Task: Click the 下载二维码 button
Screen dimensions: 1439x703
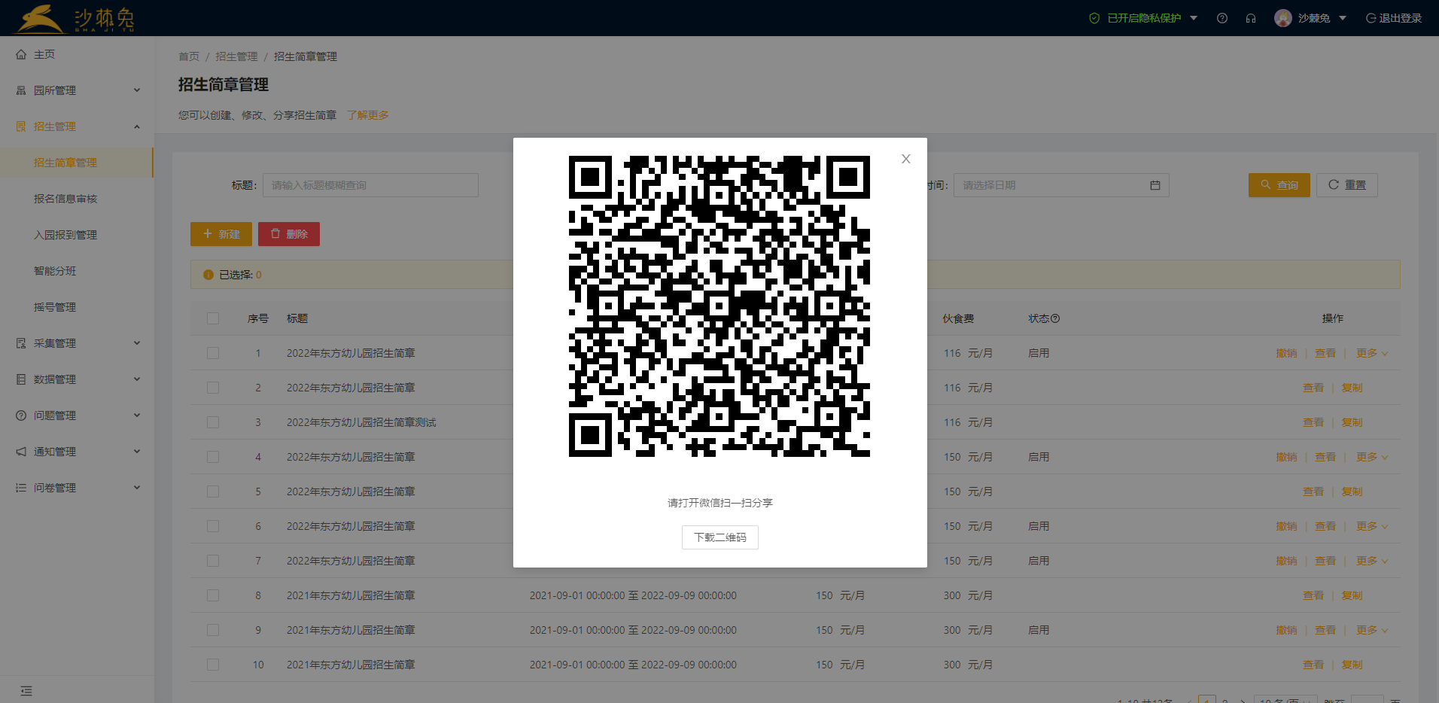Action: click(x=720, y=537)
